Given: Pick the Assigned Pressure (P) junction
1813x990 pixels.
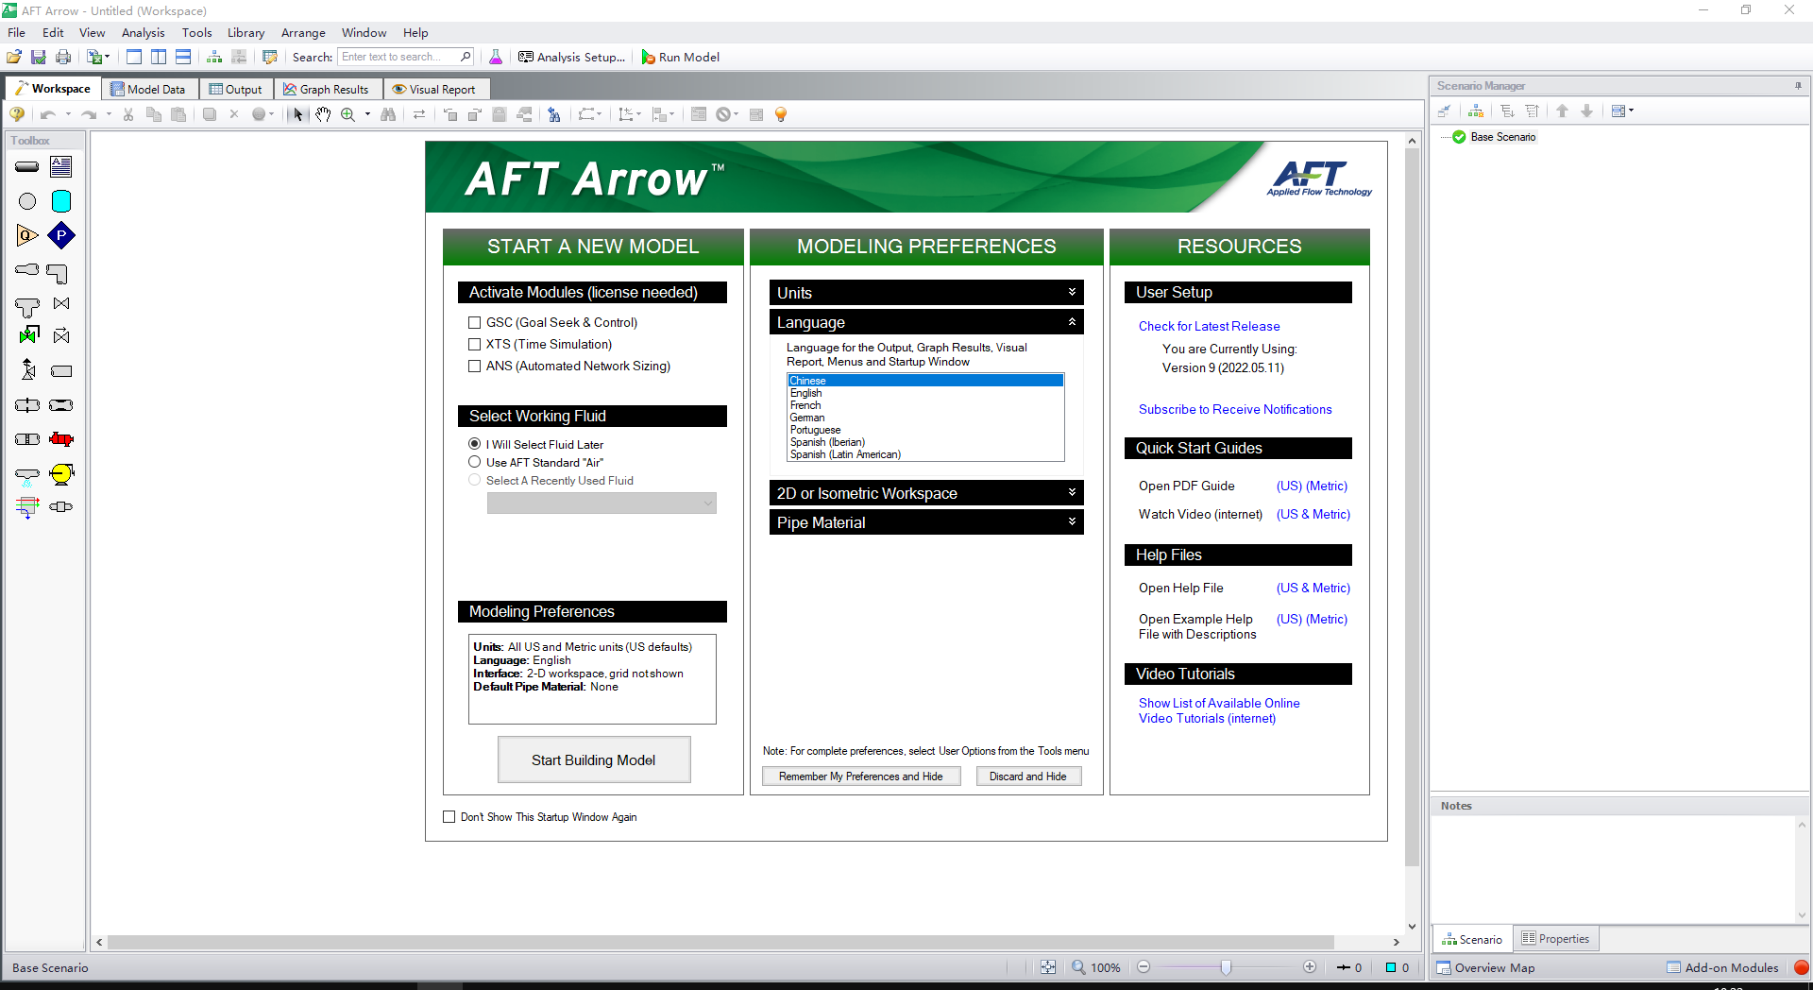Looking at the screenshot, I should click(61, 235).
